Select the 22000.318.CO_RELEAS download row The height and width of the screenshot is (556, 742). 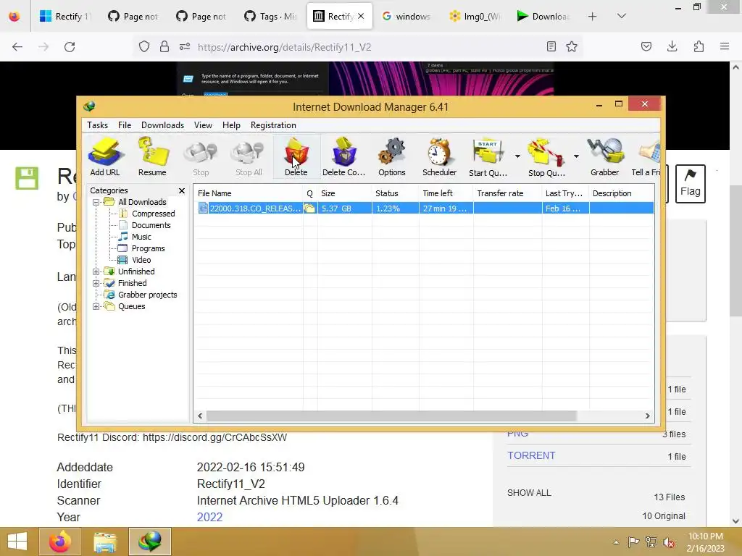pos(425,208)
